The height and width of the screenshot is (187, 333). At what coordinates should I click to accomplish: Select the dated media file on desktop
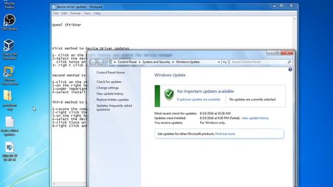pyautogui.click(x=9, y=151)
